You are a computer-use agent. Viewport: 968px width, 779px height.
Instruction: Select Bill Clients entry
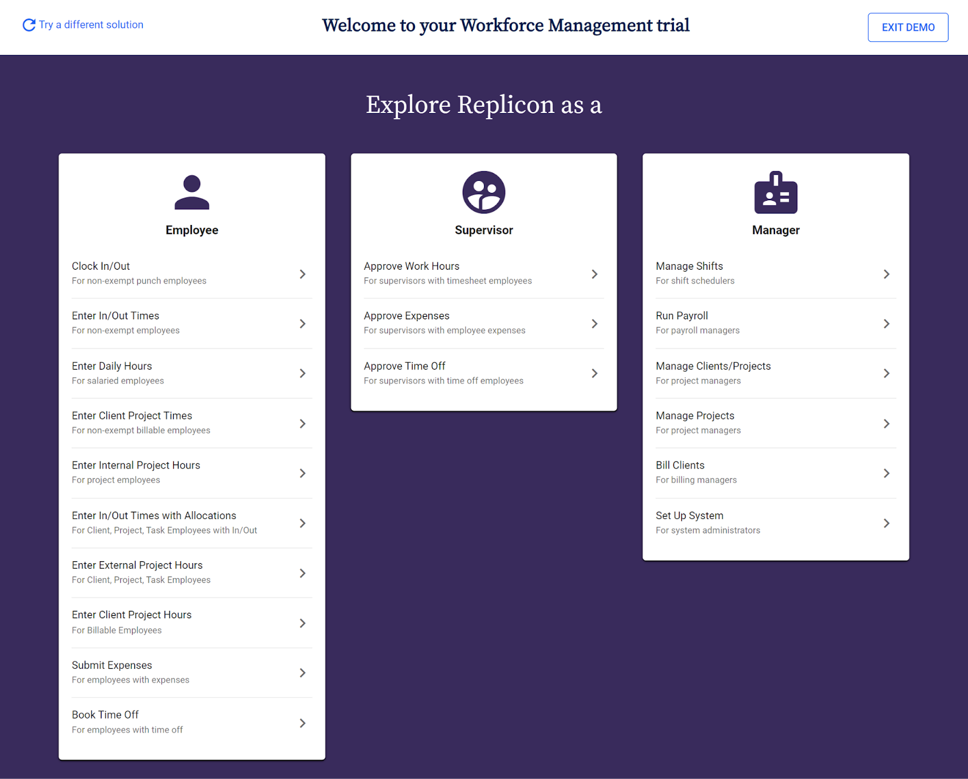click(x=776, y=473)
